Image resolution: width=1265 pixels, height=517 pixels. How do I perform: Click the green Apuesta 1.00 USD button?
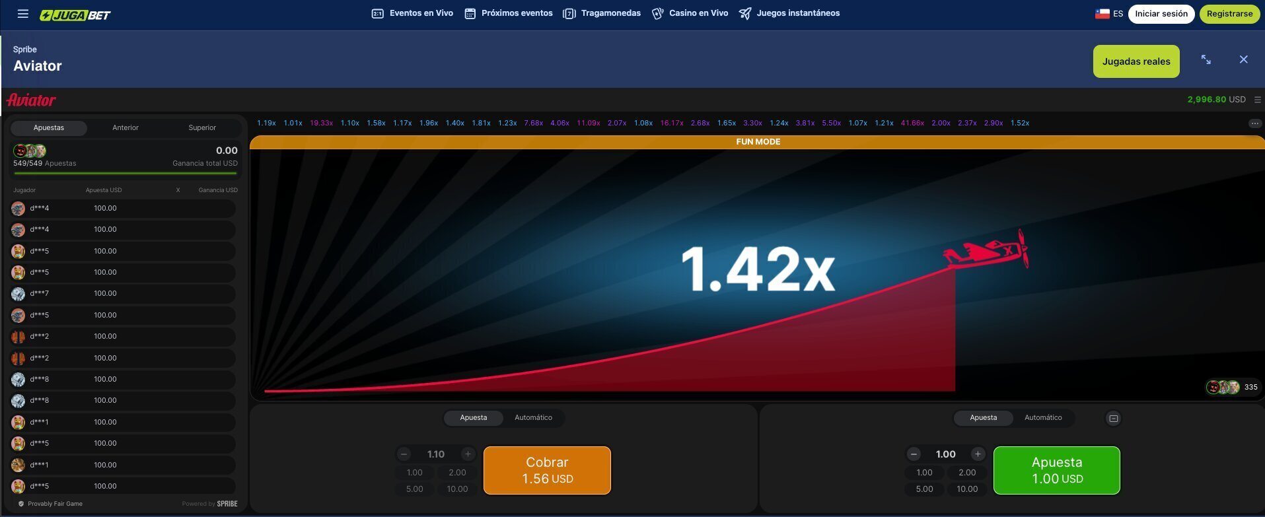tap(1057, 470)
